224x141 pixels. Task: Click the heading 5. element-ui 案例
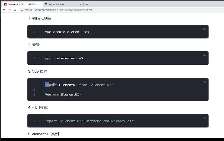point(43,134)
